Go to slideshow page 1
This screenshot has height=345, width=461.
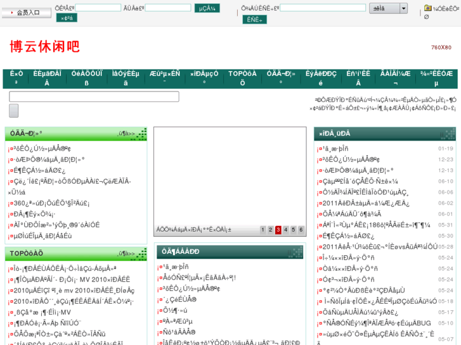click(x=263, y=230)
